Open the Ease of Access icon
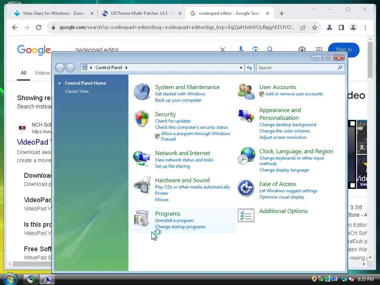 click(246, 188)
